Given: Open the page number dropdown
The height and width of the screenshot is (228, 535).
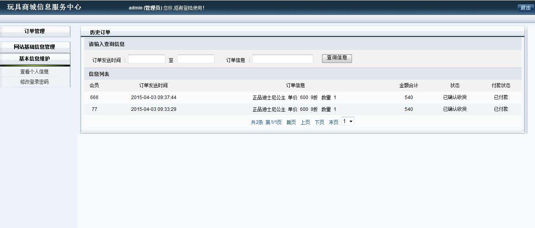Looking at the screenshot, I should (348, 121).
